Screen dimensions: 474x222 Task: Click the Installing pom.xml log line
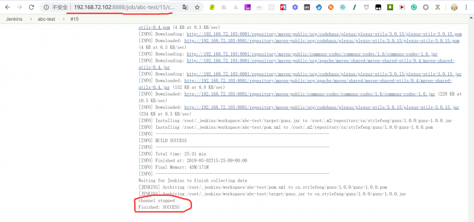(x=286, y=127)
